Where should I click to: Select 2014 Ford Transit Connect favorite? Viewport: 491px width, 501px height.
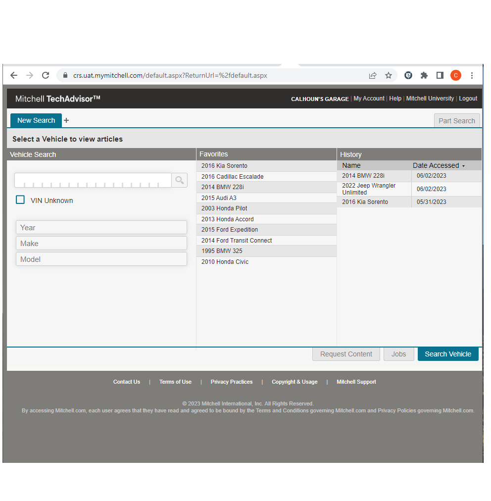pos(266,240)
